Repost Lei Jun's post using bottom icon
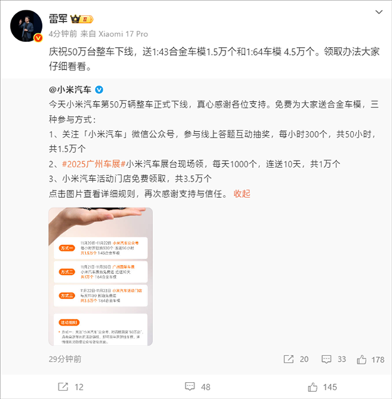392x399 pixels. (63, 387)
